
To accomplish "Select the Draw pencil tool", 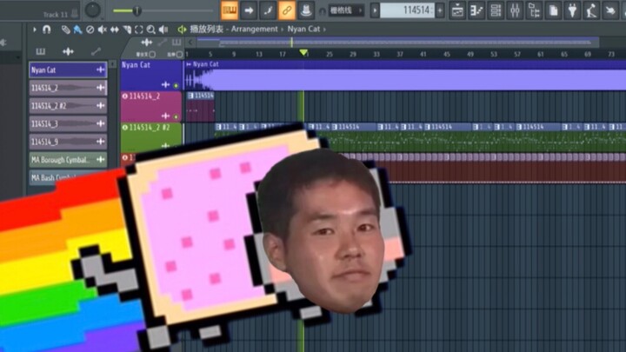I will tap(65, 30).
